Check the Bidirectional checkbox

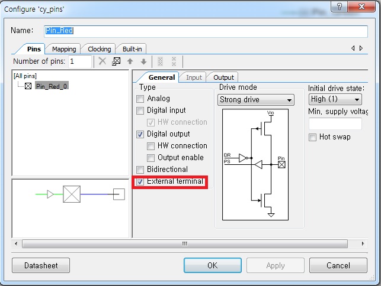click(140, 170)
